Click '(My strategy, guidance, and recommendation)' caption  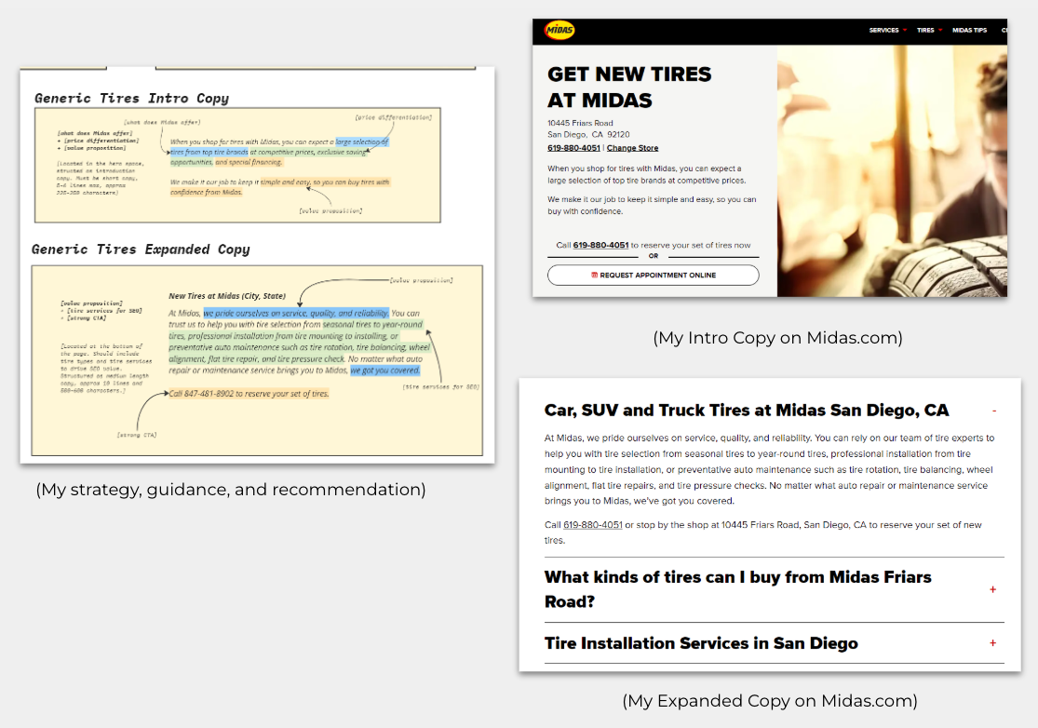pyautogui.click(x=230, y=489)
